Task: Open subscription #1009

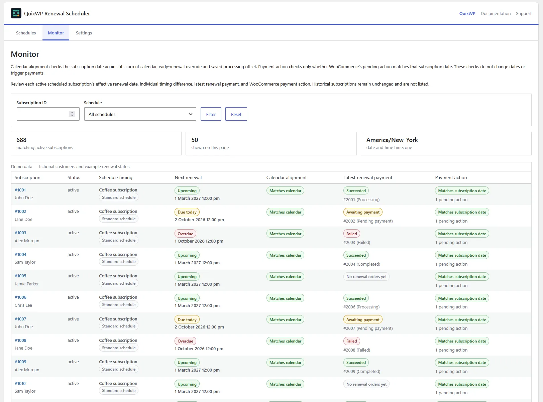Action: 20,362
